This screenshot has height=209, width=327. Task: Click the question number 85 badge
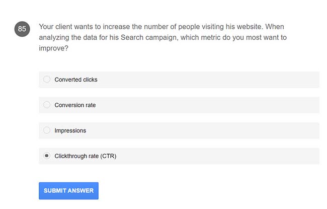22,29
